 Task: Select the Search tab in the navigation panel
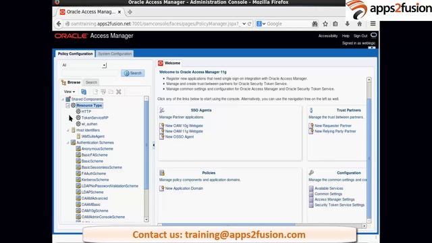(91, 82)
